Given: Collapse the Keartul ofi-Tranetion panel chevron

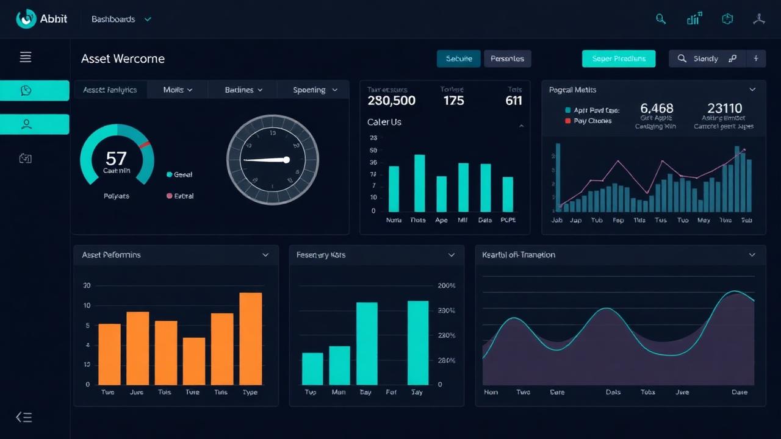Looking at the screenshot, I should (x=752, y=255).
